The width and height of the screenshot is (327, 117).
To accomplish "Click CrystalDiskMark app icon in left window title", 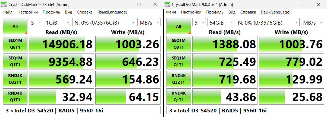I will tap(4, 5).
